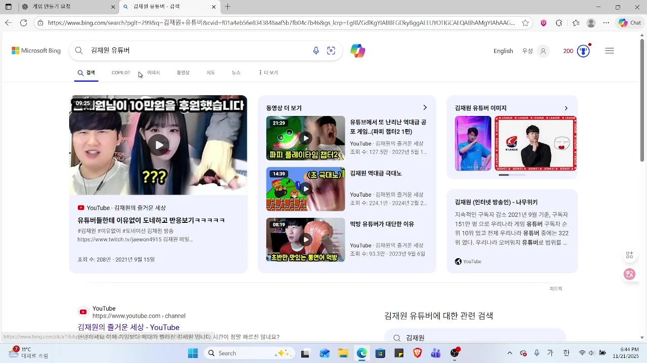Open 김재원 역대급 극대노 video title
Viewport: 647px width, 363px height.
[x=376, y=173]
